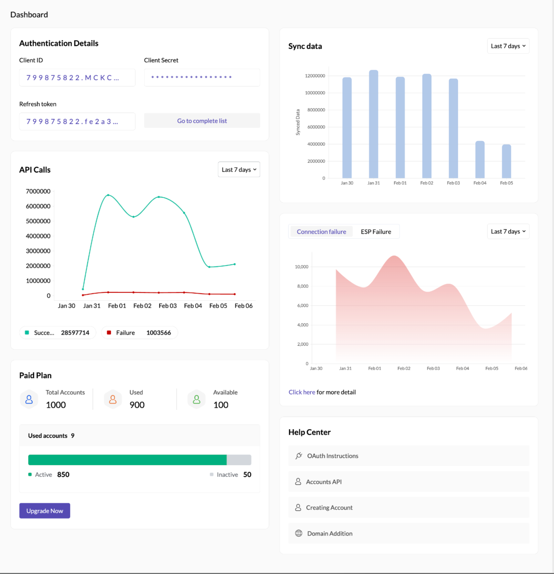
Task: Select the Refresh token input field
Action: click(77, 121)
